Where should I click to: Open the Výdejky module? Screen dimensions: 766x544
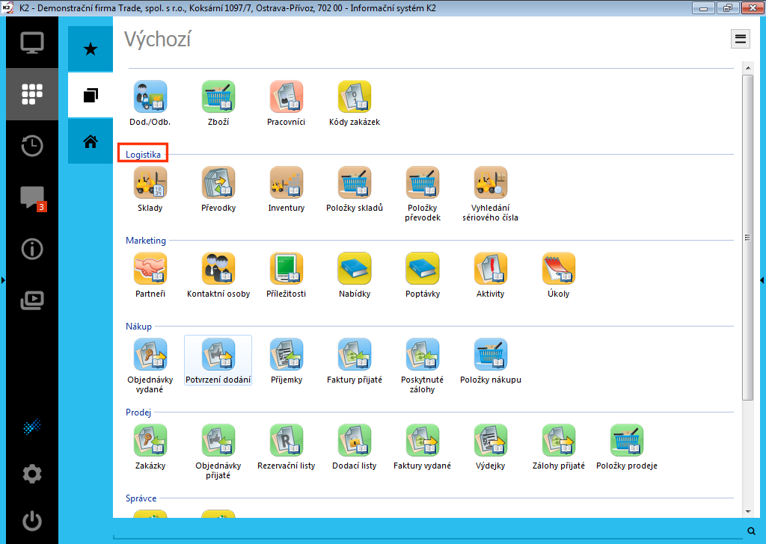coord(491,440)
